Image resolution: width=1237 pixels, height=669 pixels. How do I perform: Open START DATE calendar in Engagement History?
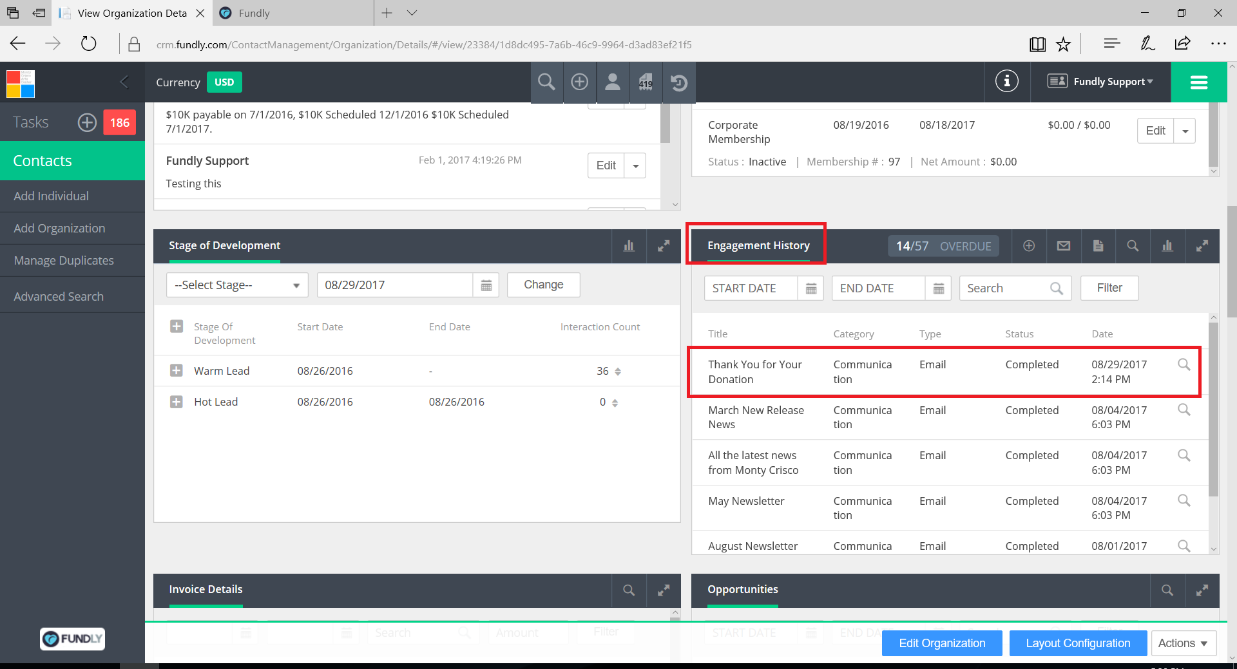coord(811,288)
